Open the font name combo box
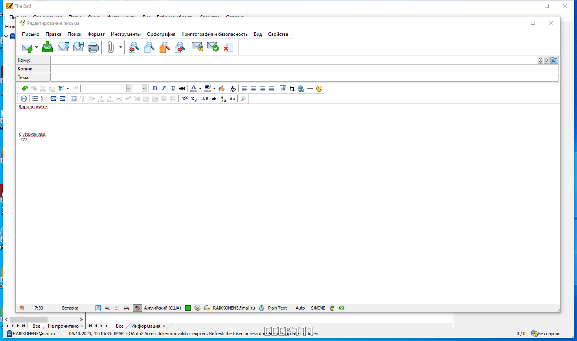 coord(107,88)
